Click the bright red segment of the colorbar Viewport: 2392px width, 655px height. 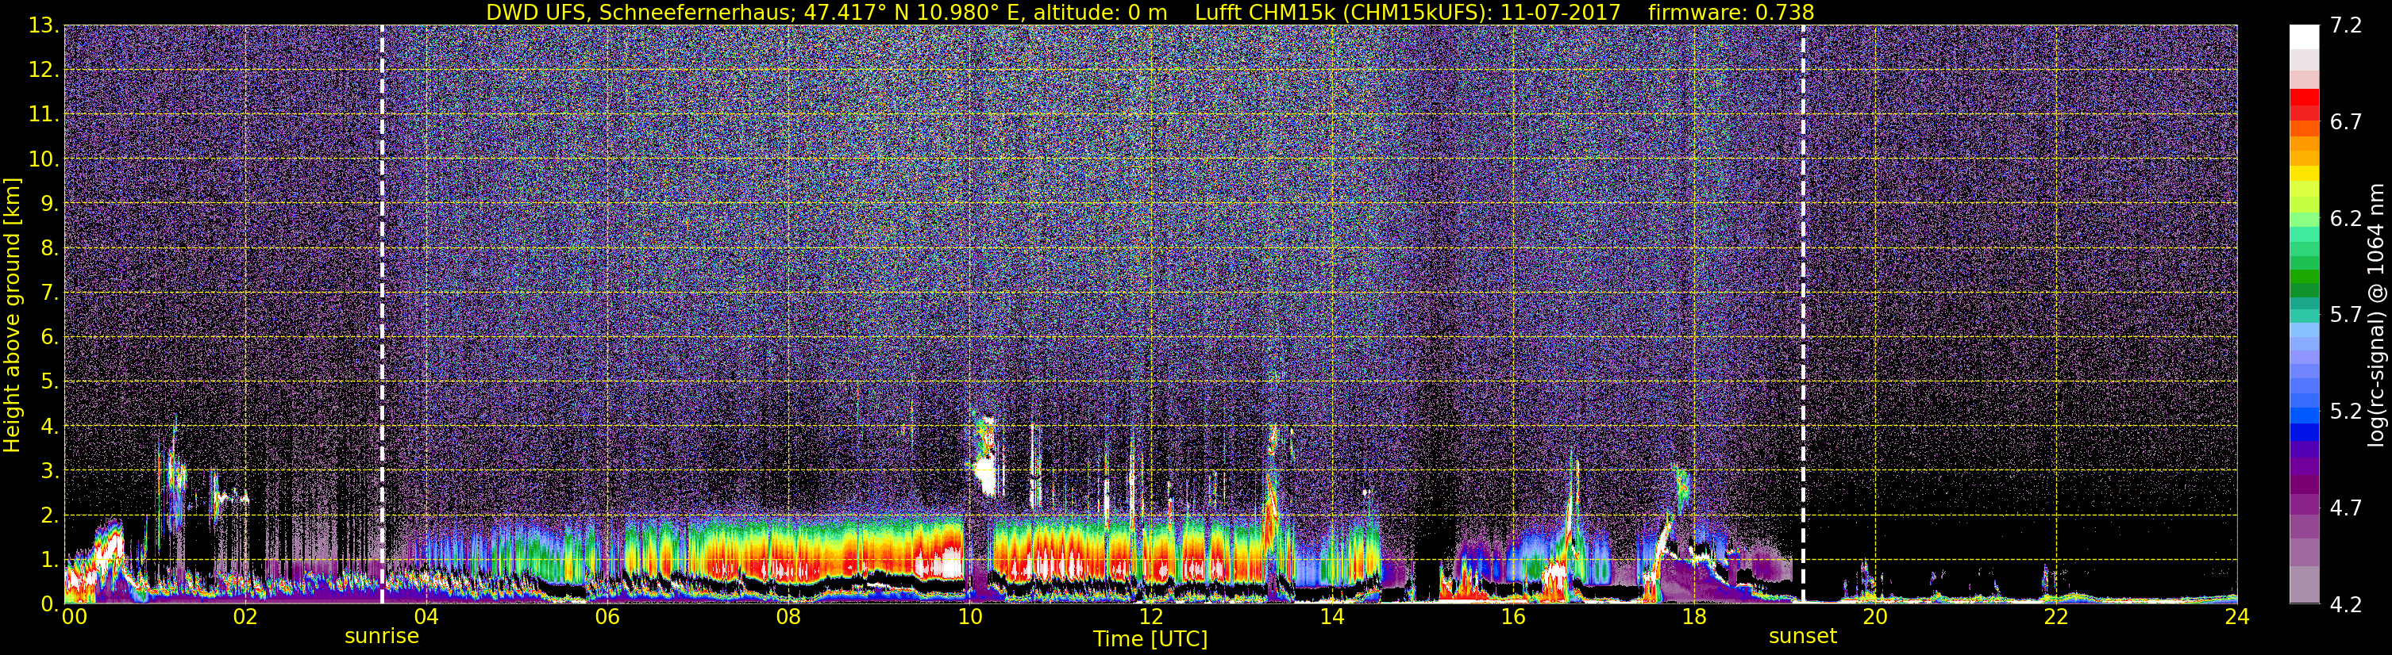[2304, 98]
